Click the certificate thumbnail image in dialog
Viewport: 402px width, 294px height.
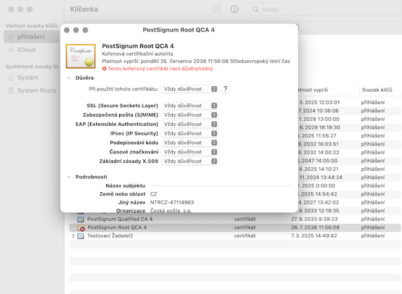point(81,56)
